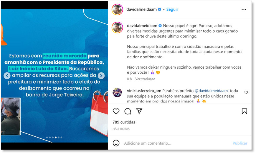Open the viniciusferreira_am username link
The image size is (256, 154).
point(144,91)
